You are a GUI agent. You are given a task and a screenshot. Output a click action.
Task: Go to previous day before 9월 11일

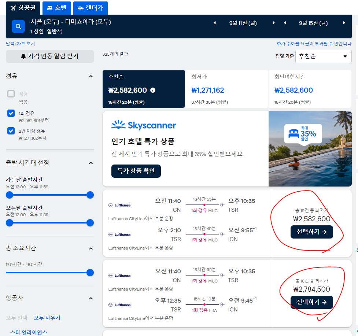tap(215, 23)
